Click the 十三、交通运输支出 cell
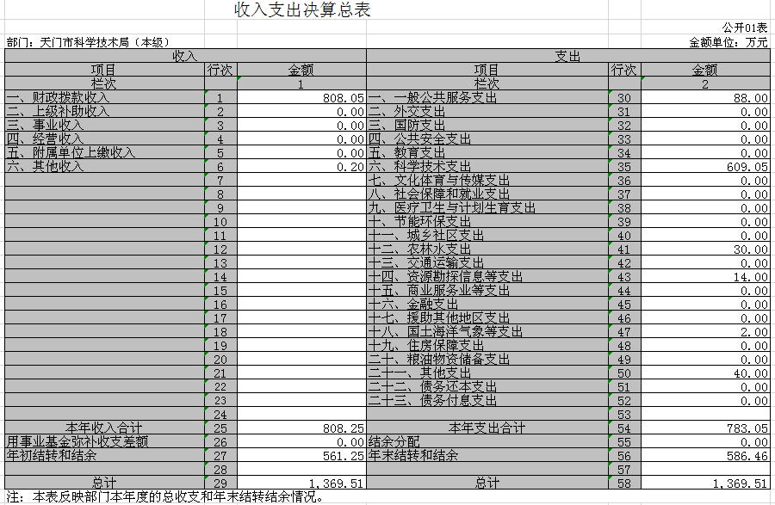The width and height of the screenshot is (775, 505). (487, 263)
